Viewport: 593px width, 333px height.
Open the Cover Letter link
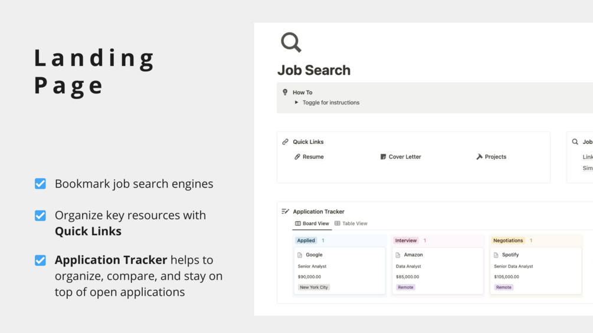pyautogui.click(x=405, y=157)
